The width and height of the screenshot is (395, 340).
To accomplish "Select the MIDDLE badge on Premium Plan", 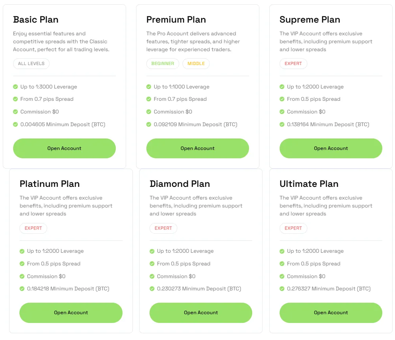I will click(x=196, y=63).
